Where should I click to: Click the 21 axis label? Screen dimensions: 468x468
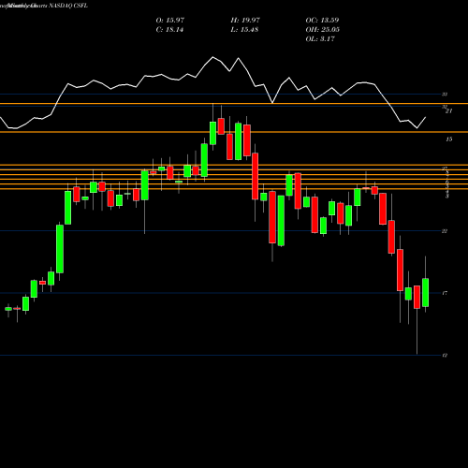click(x=448, y=111)
